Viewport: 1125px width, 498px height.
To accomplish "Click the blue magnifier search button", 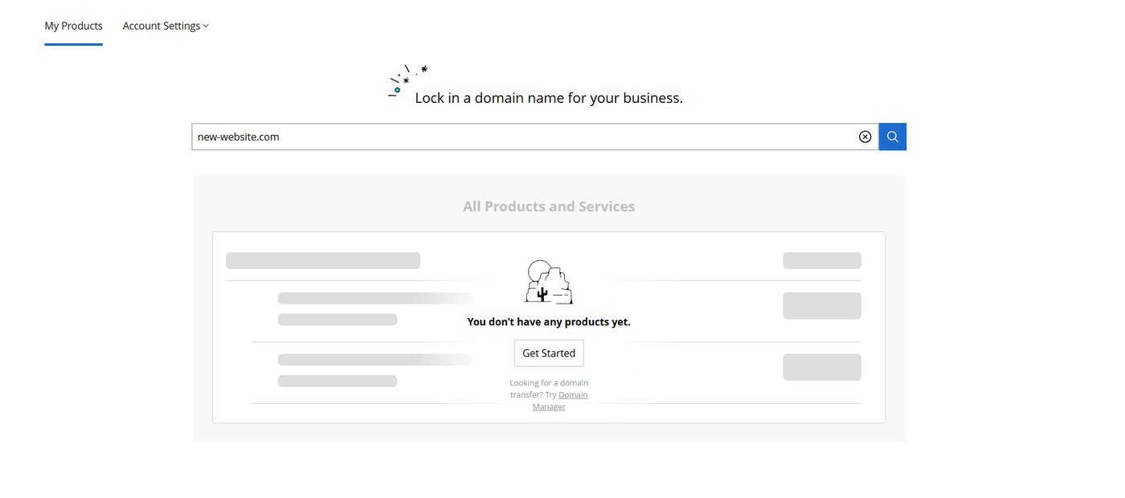I will 892,137.
